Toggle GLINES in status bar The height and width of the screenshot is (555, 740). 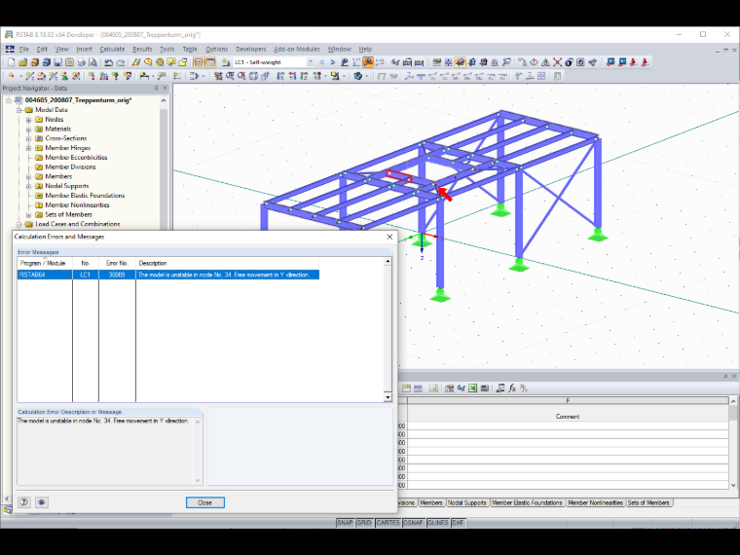coord(438,523)
